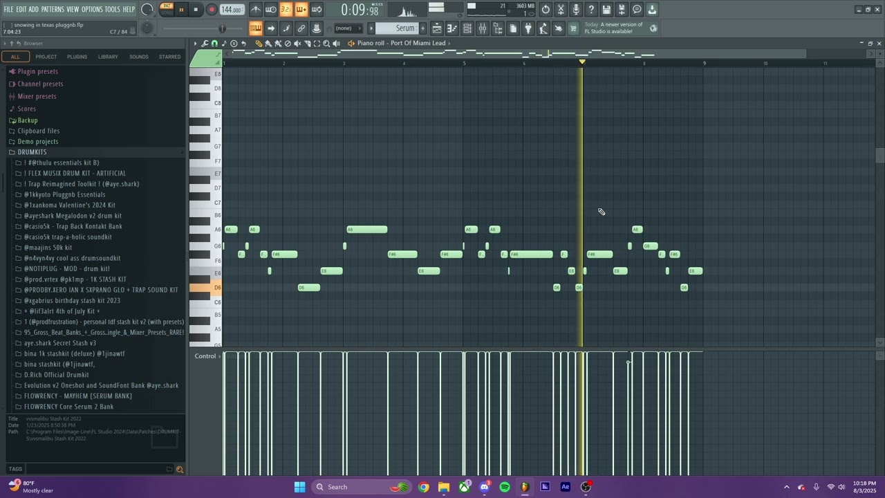This screenshot has height=498, width=885.
Task: Click the newer version of FL Studio notice
Action: 621,28
